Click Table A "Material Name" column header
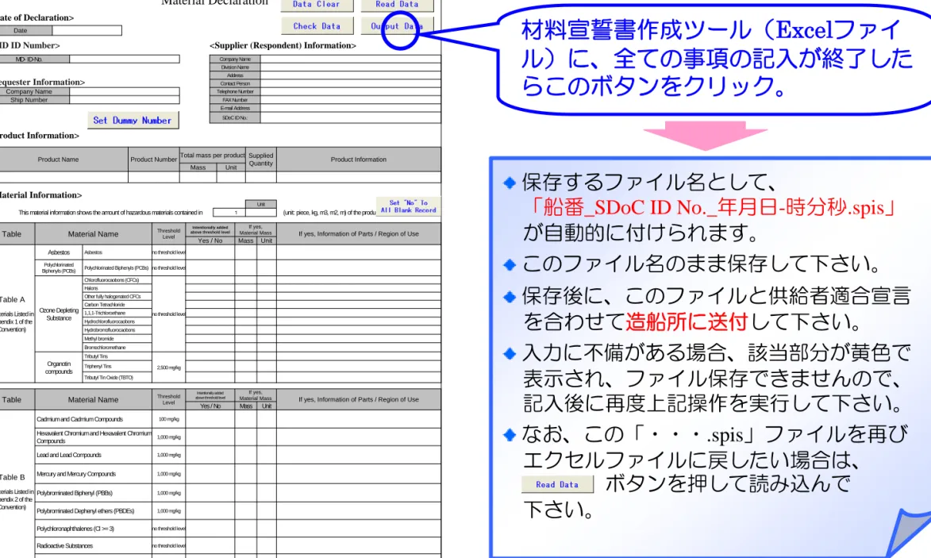Image resolution: width=931 pixels, height=558 pixels. tap(93, 234)
